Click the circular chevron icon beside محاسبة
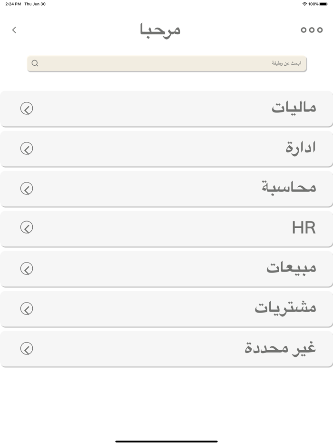 [x=27, y=188]
